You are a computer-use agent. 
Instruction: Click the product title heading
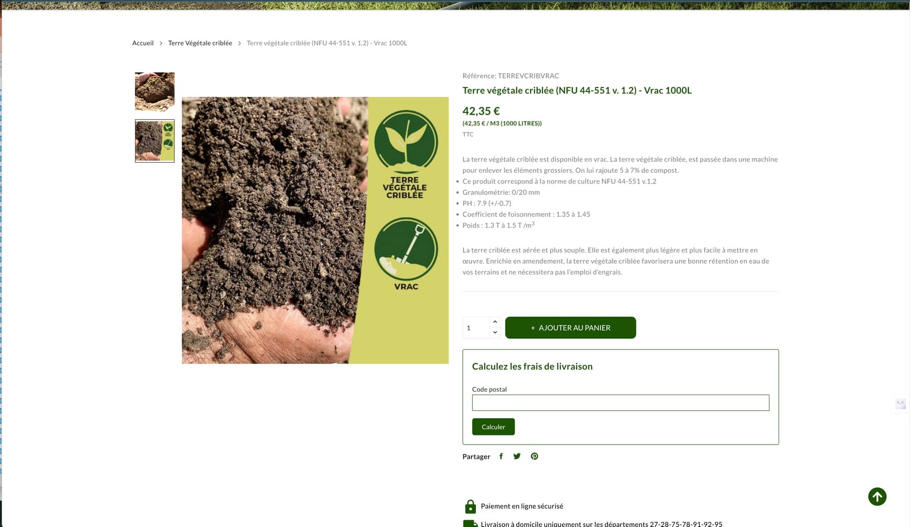pos(577,90)
